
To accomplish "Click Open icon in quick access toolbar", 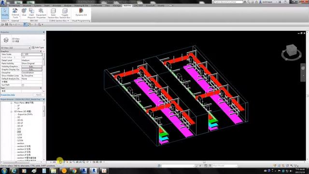I will (2, 25).
